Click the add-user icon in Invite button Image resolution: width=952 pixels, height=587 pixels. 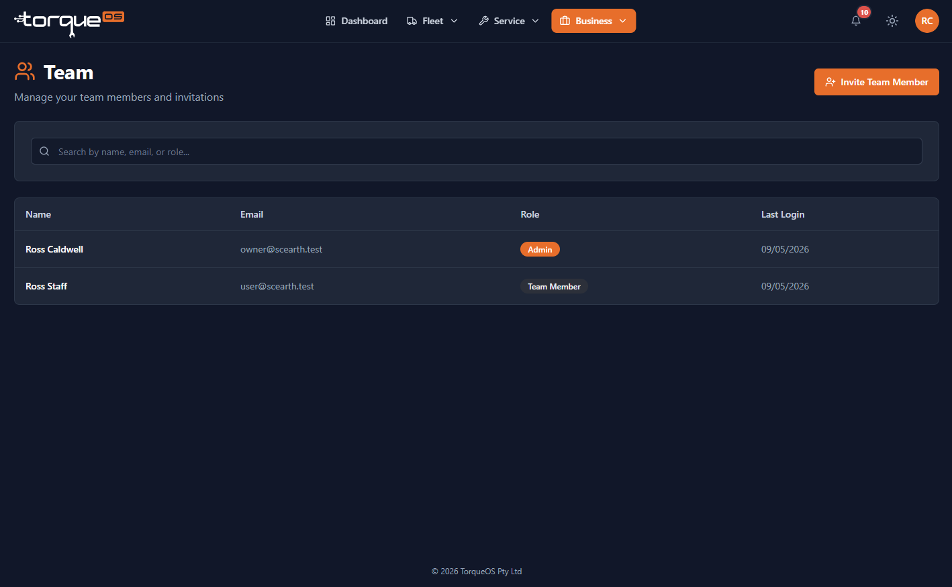[x=830, y=82]
